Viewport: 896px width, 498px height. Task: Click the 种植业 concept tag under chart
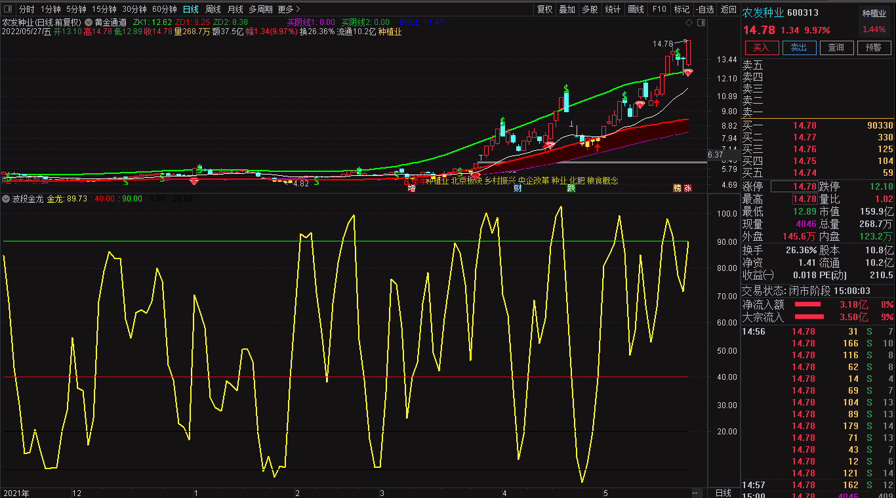[x=438, y=180]
